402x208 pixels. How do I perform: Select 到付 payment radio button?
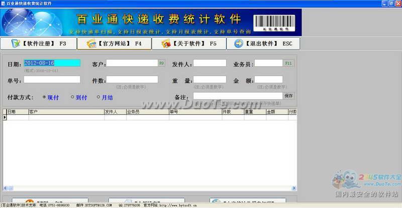[72, 97]
